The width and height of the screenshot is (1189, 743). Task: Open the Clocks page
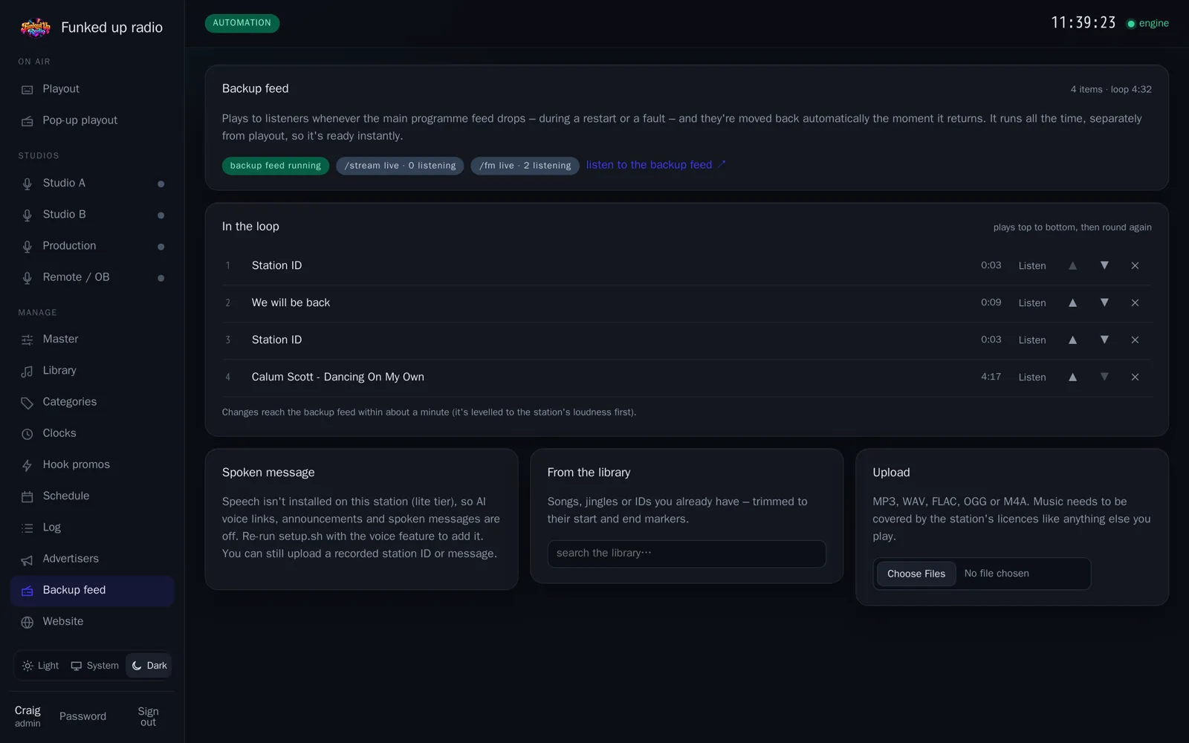point(92,433)
